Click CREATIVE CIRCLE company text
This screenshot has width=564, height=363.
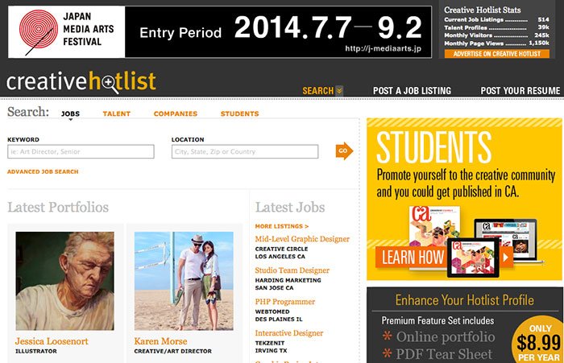(x=282, y=249)
